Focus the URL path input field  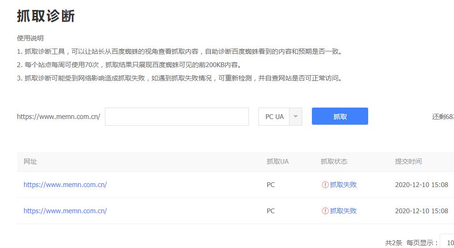click(176, 117)
